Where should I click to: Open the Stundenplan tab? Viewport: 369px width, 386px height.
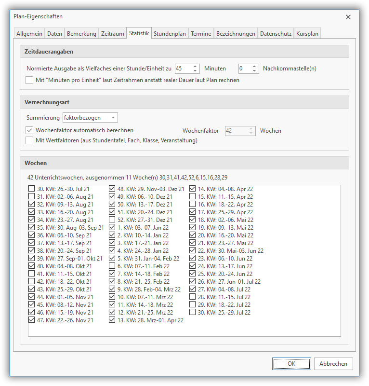click(x=170, y=34)
